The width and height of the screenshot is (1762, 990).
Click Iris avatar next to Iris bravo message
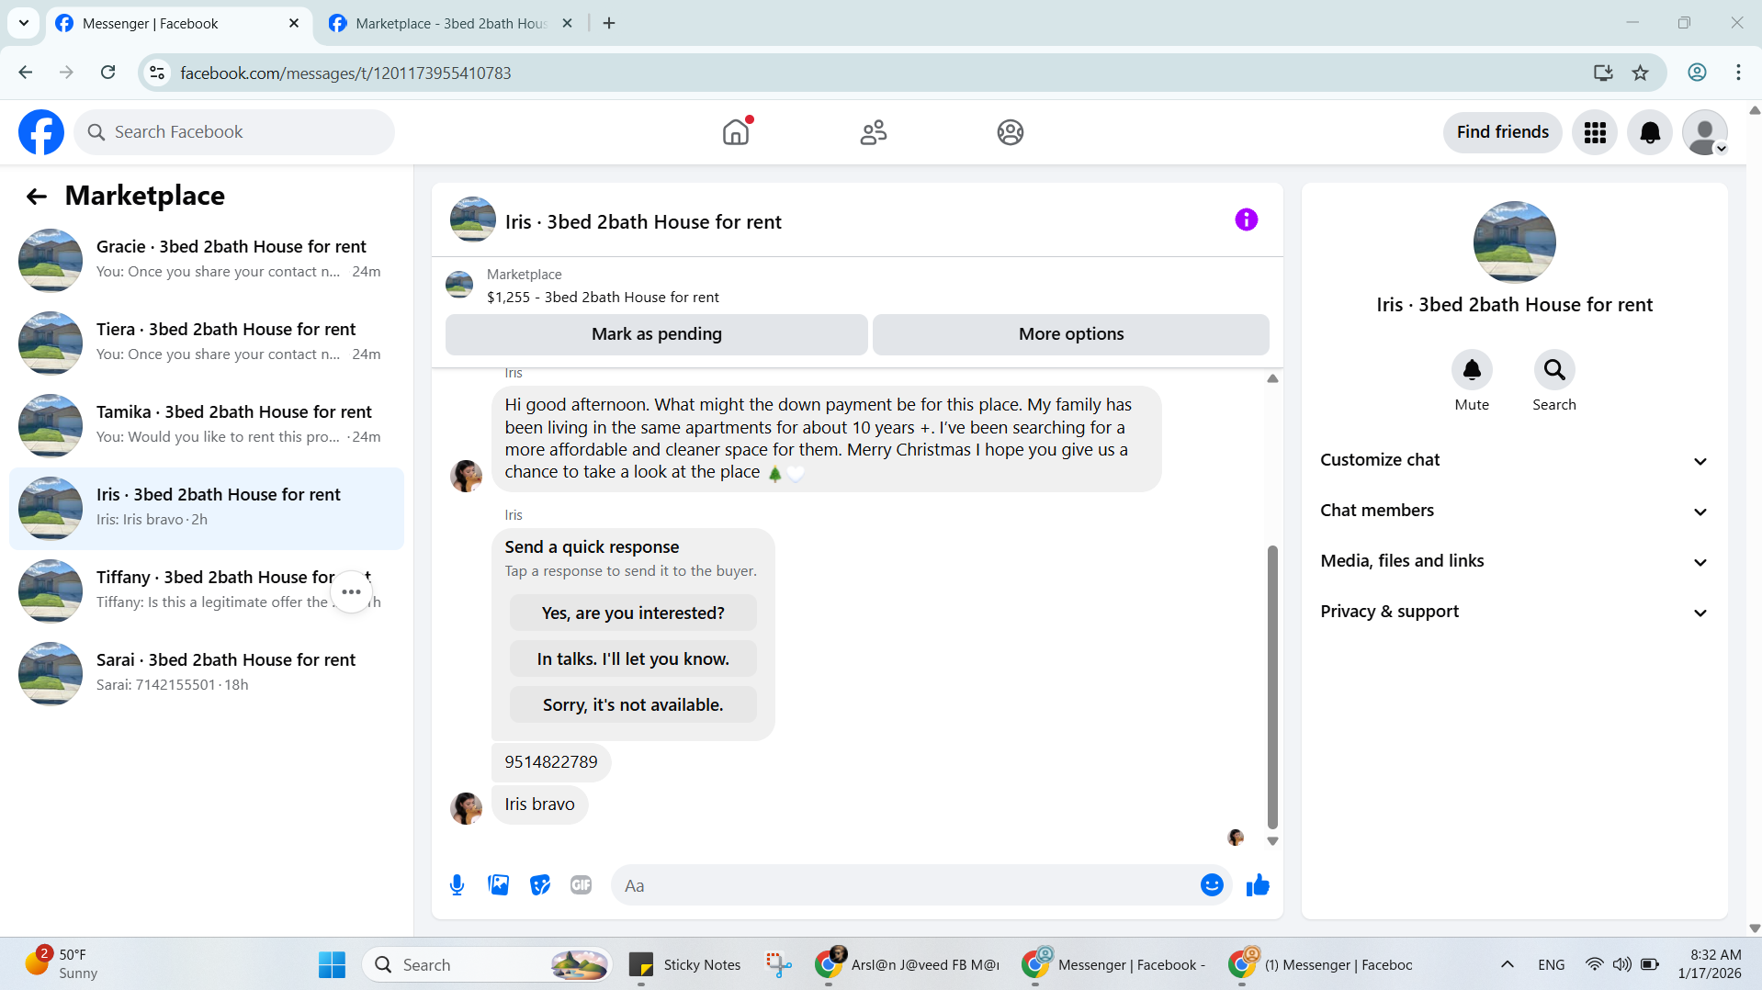pyautogui.click(x=466, y=808)
